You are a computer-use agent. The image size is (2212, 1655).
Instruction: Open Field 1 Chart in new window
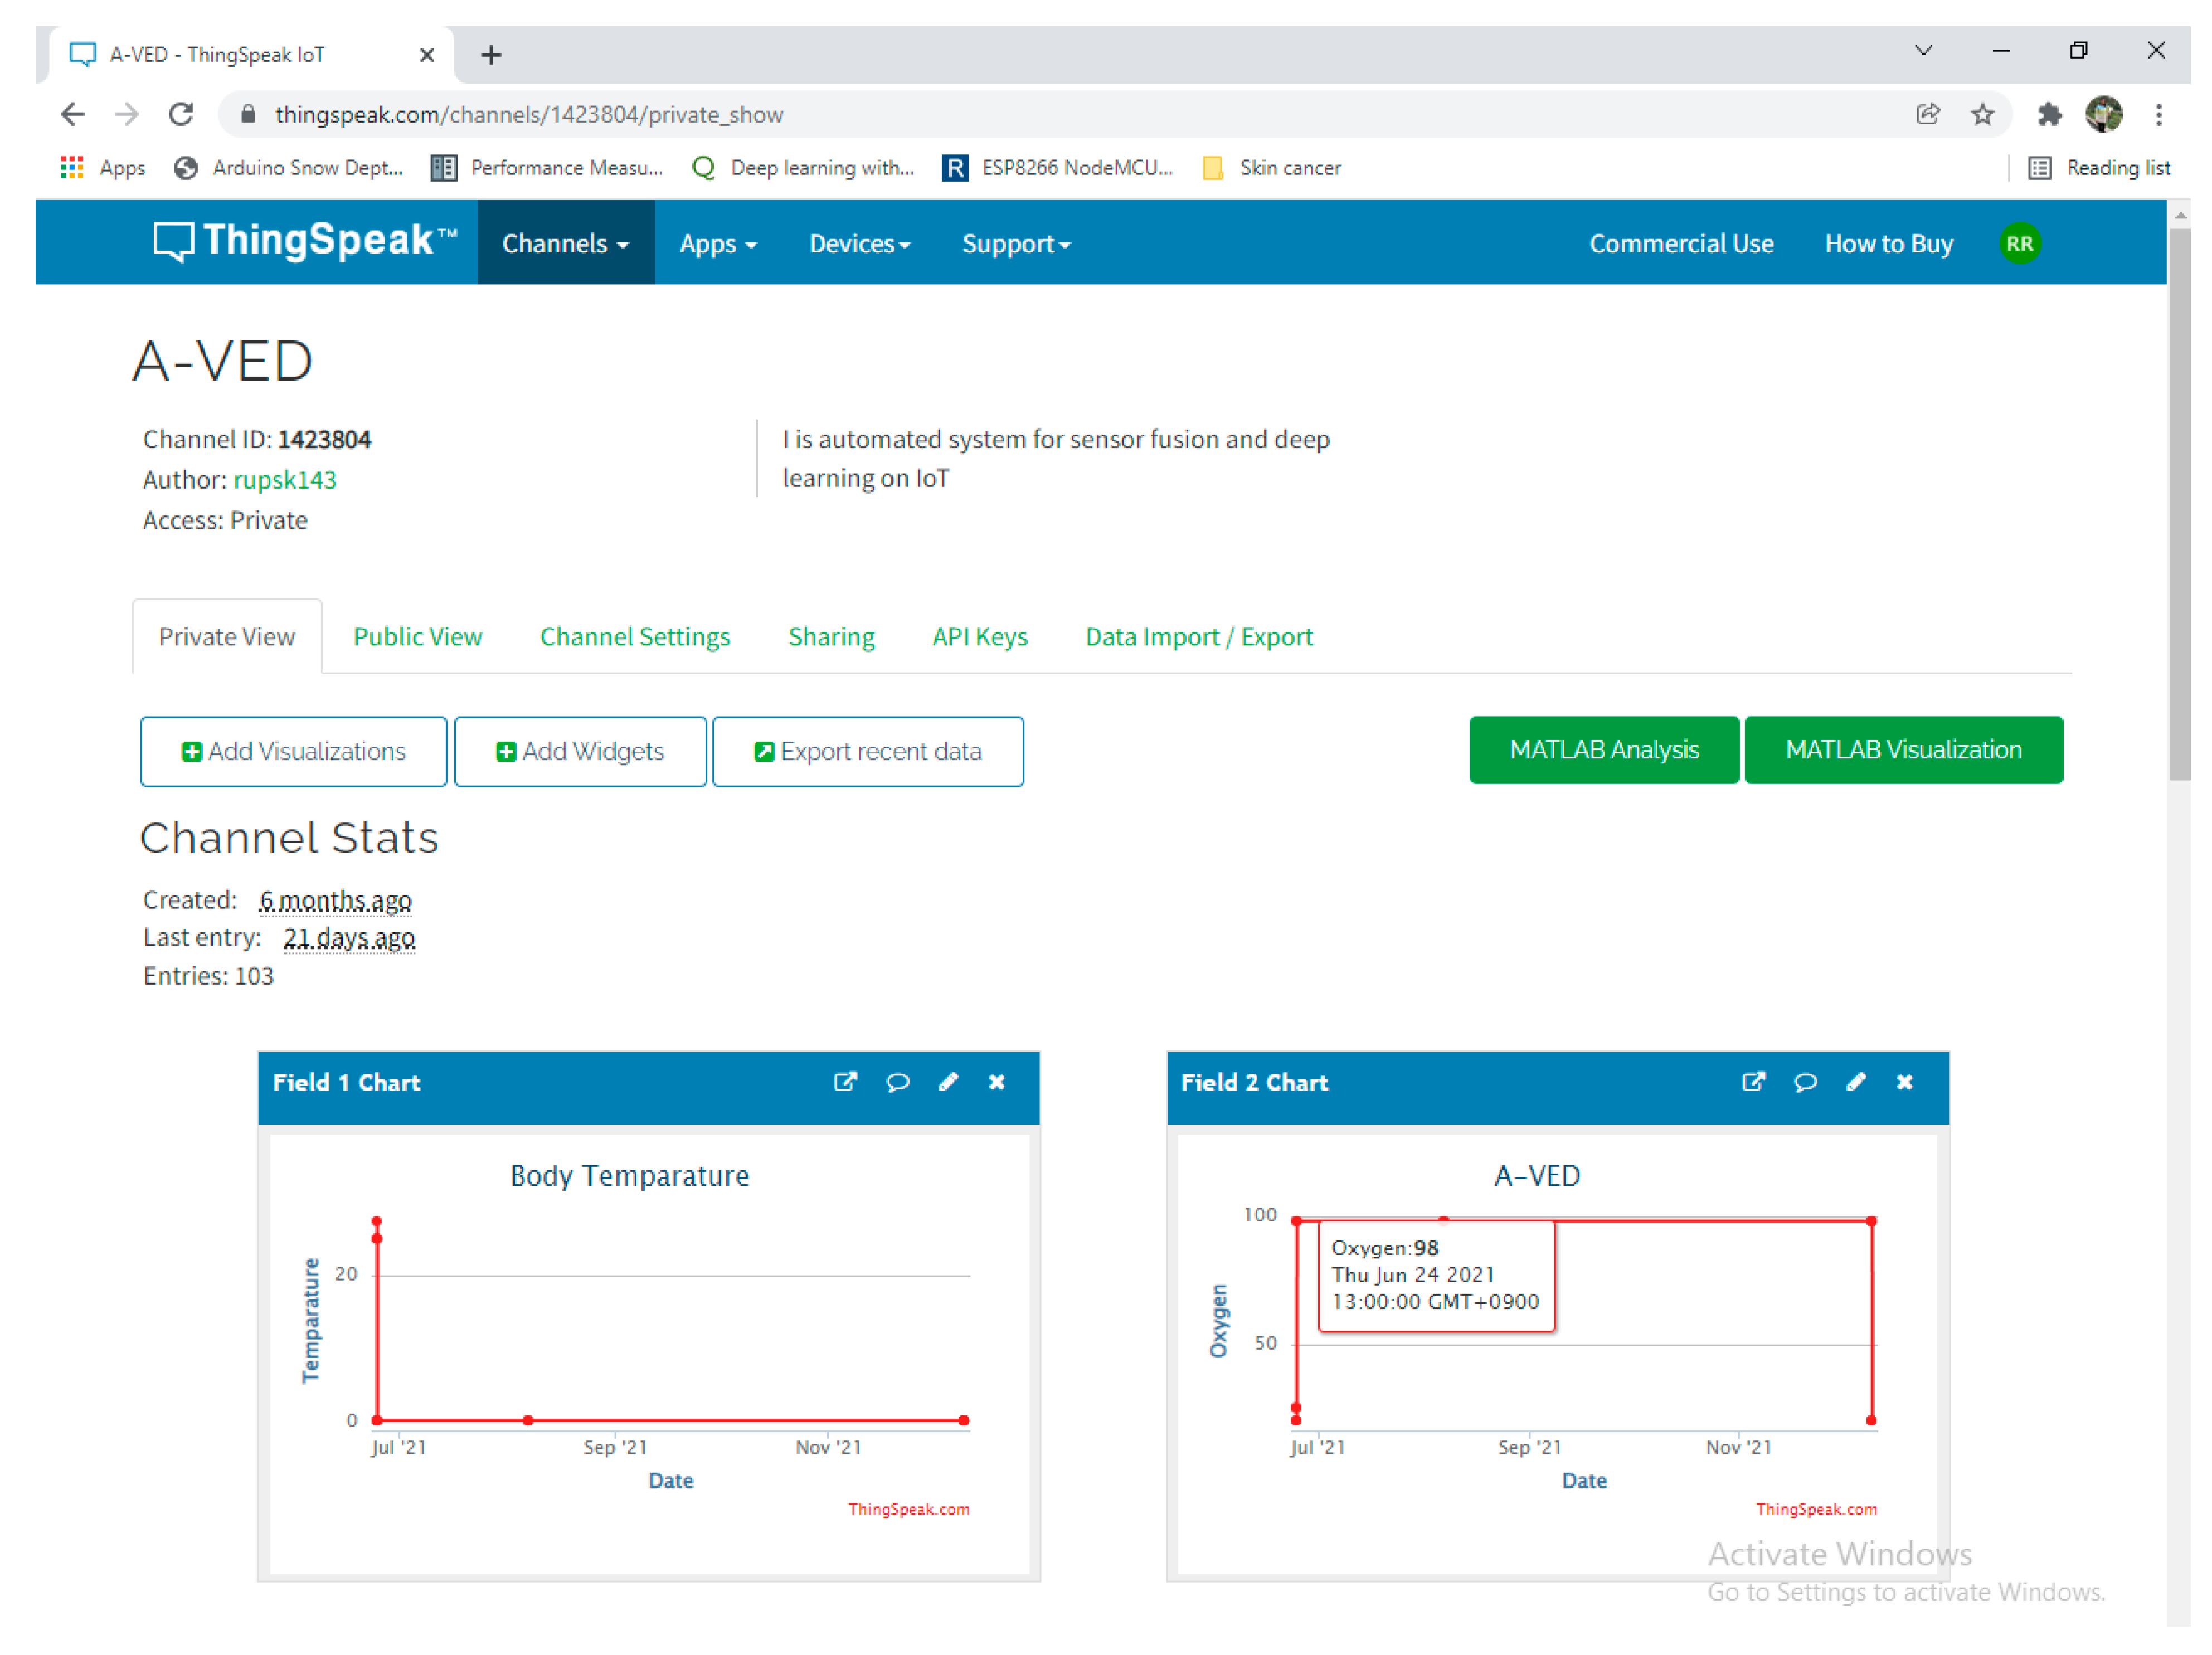(845, 1082)
